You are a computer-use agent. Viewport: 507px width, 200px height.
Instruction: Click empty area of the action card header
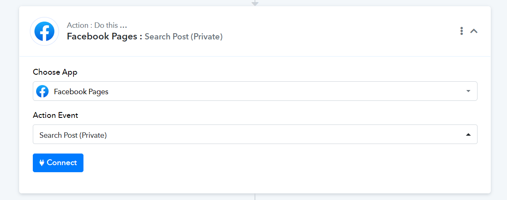332,31
